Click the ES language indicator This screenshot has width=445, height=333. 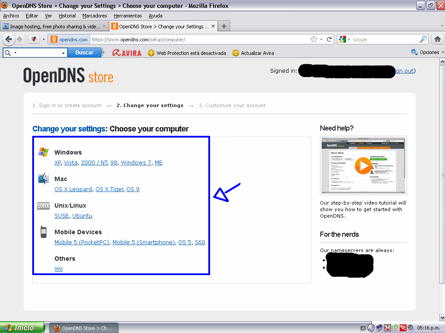363,328
